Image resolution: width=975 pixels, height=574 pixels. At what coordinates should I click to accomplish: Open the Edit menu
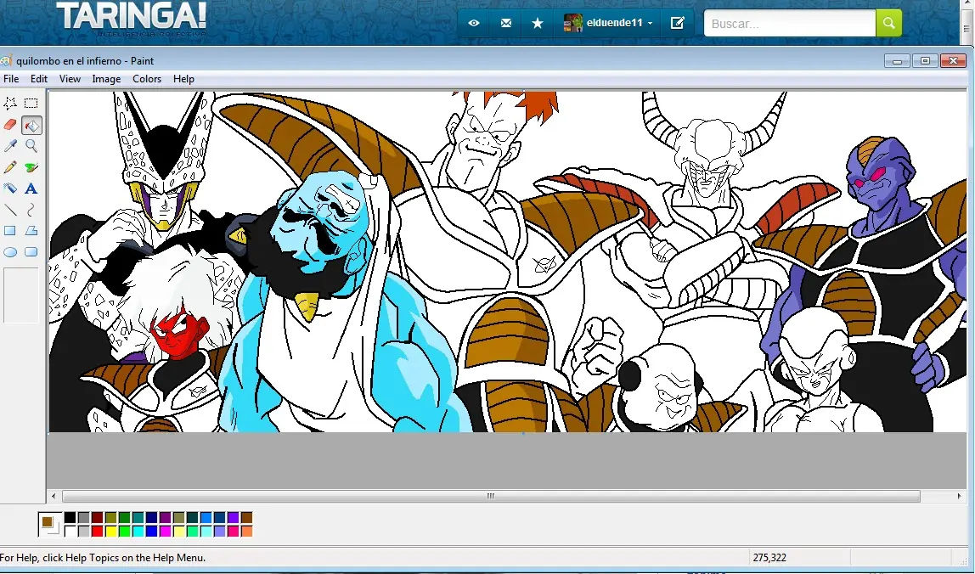point(38,79)
